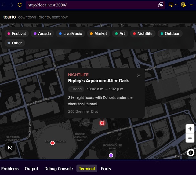Go forward using the browser forward arrow
196x175 pixels.
coord(12,5)
